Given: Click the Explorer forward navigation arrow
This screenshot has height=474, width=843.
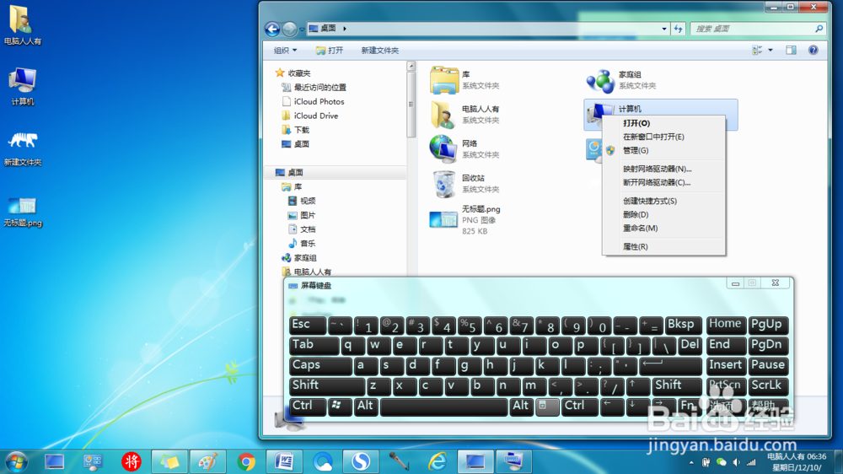Looking at the screenshot, I should (x=290, y=29).
